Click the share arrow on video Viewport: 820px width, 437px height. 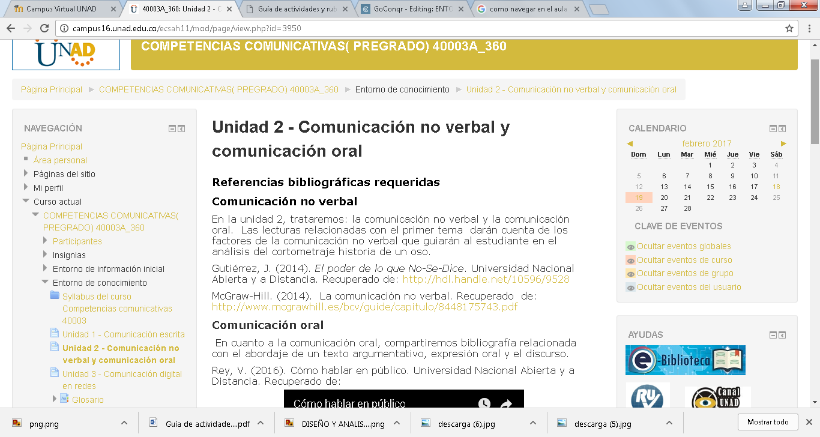coord(505,404)
